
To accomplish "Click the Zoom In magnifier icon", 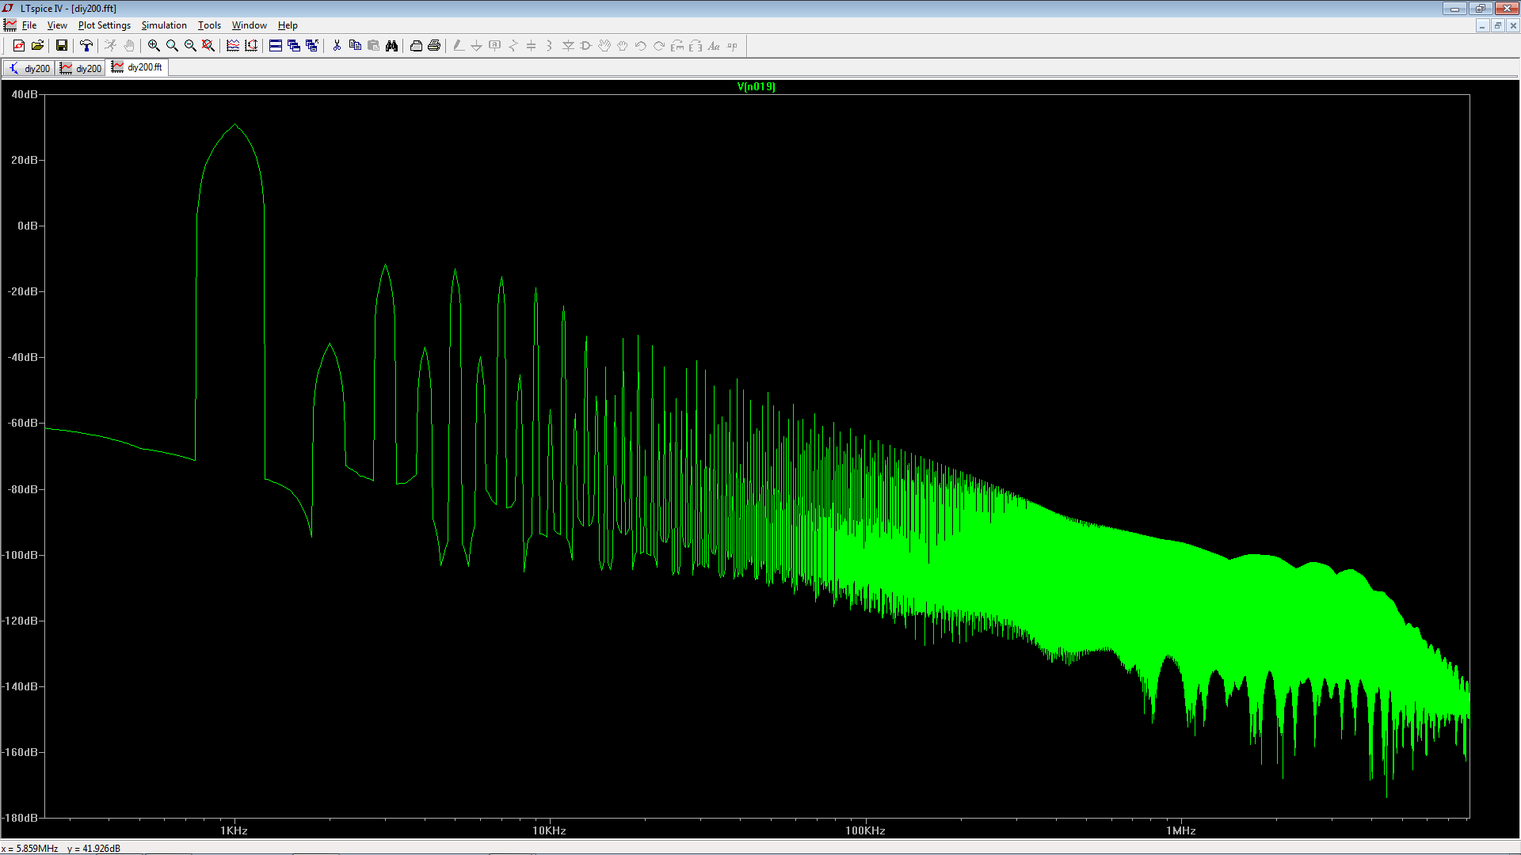I will pos(154,46).
